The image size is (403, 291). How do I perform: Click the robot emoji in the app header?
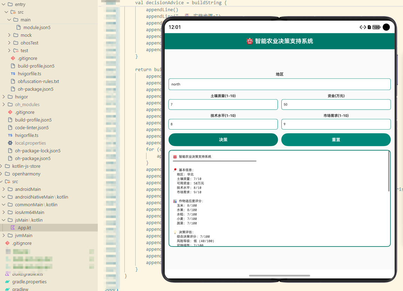pos(250,41)
